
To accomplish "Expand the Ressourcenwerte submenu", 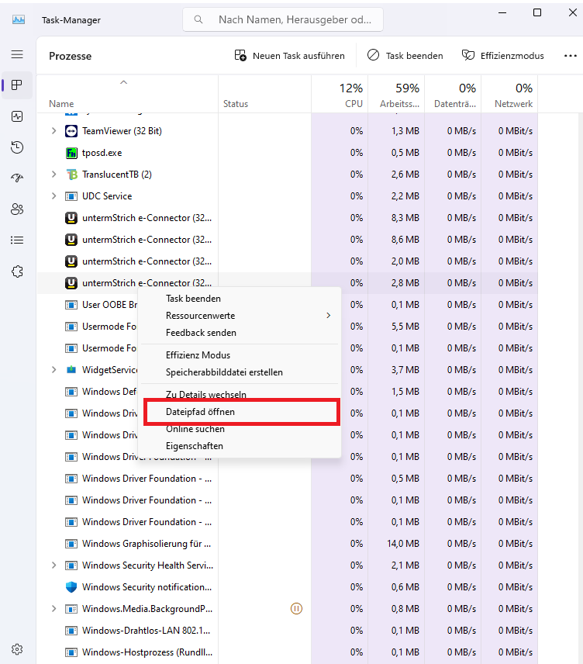I will [240, 316].
